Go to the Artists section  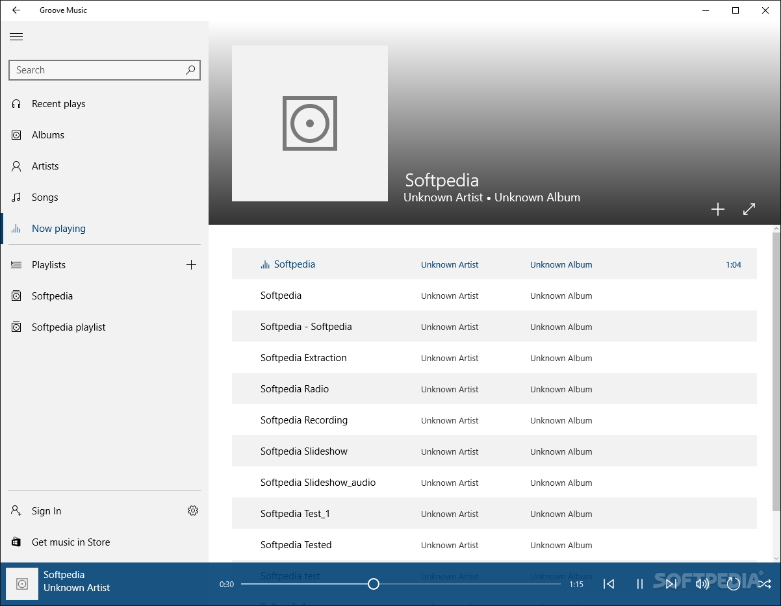[x=105, y=166]
